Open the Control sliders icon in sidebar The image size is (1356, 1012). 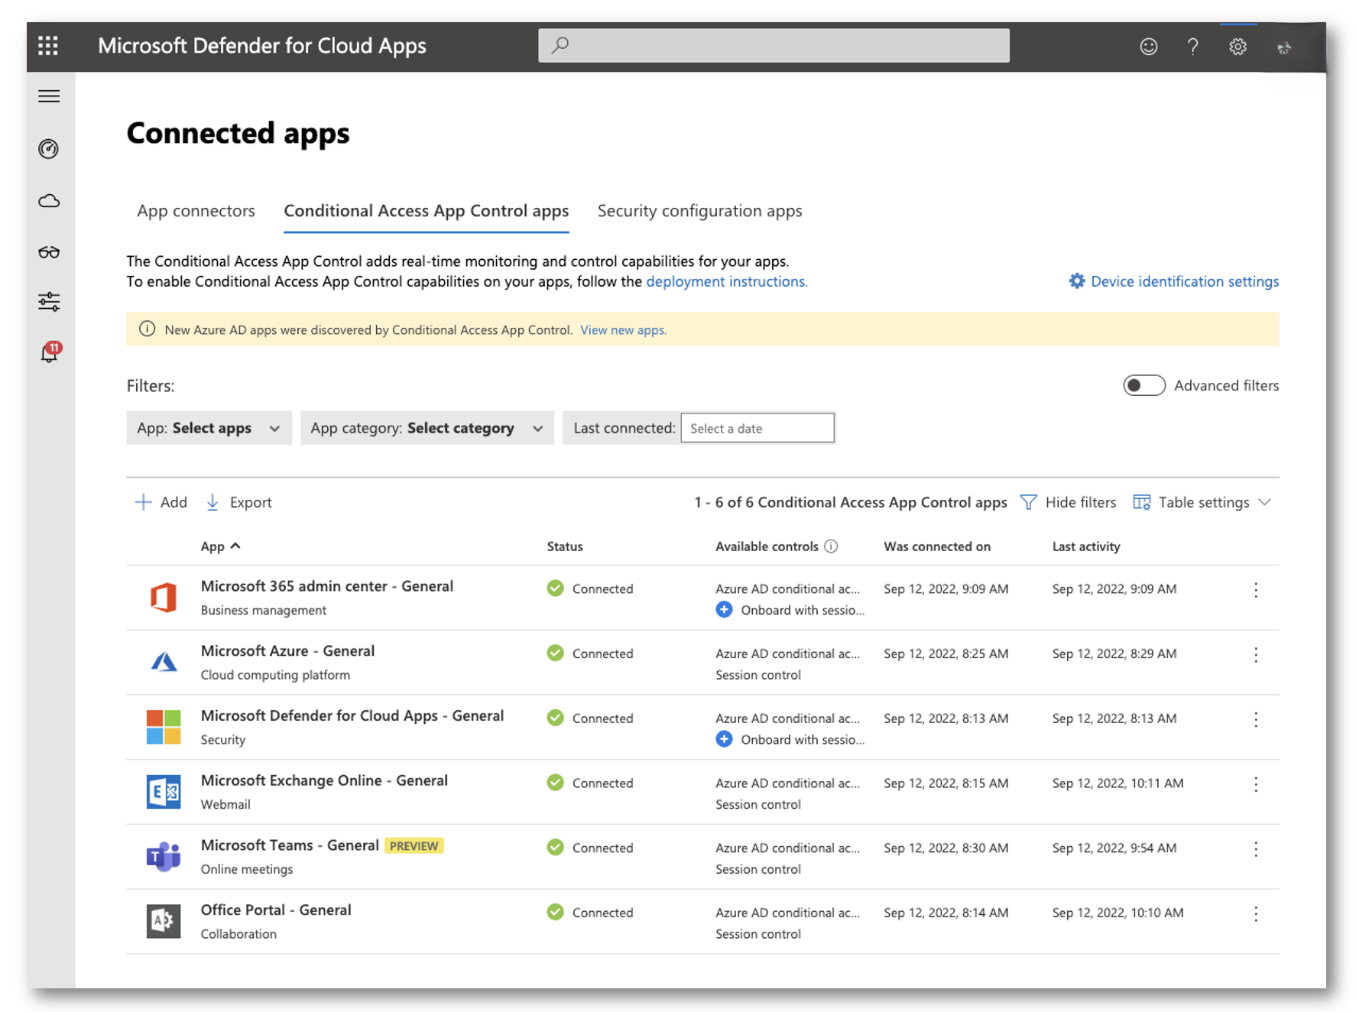[x=49, y=302]
